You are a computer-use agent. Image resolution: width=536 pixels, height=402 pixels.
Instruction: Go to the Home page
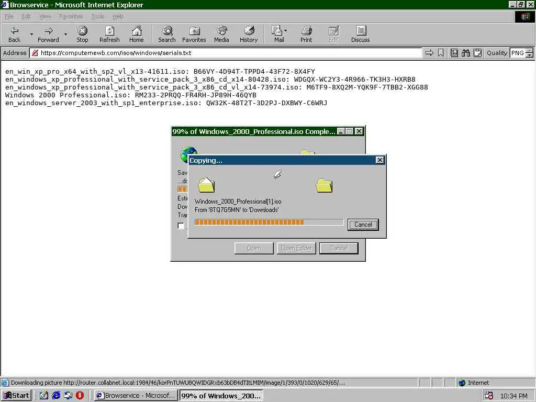click(x=137, y=34)
